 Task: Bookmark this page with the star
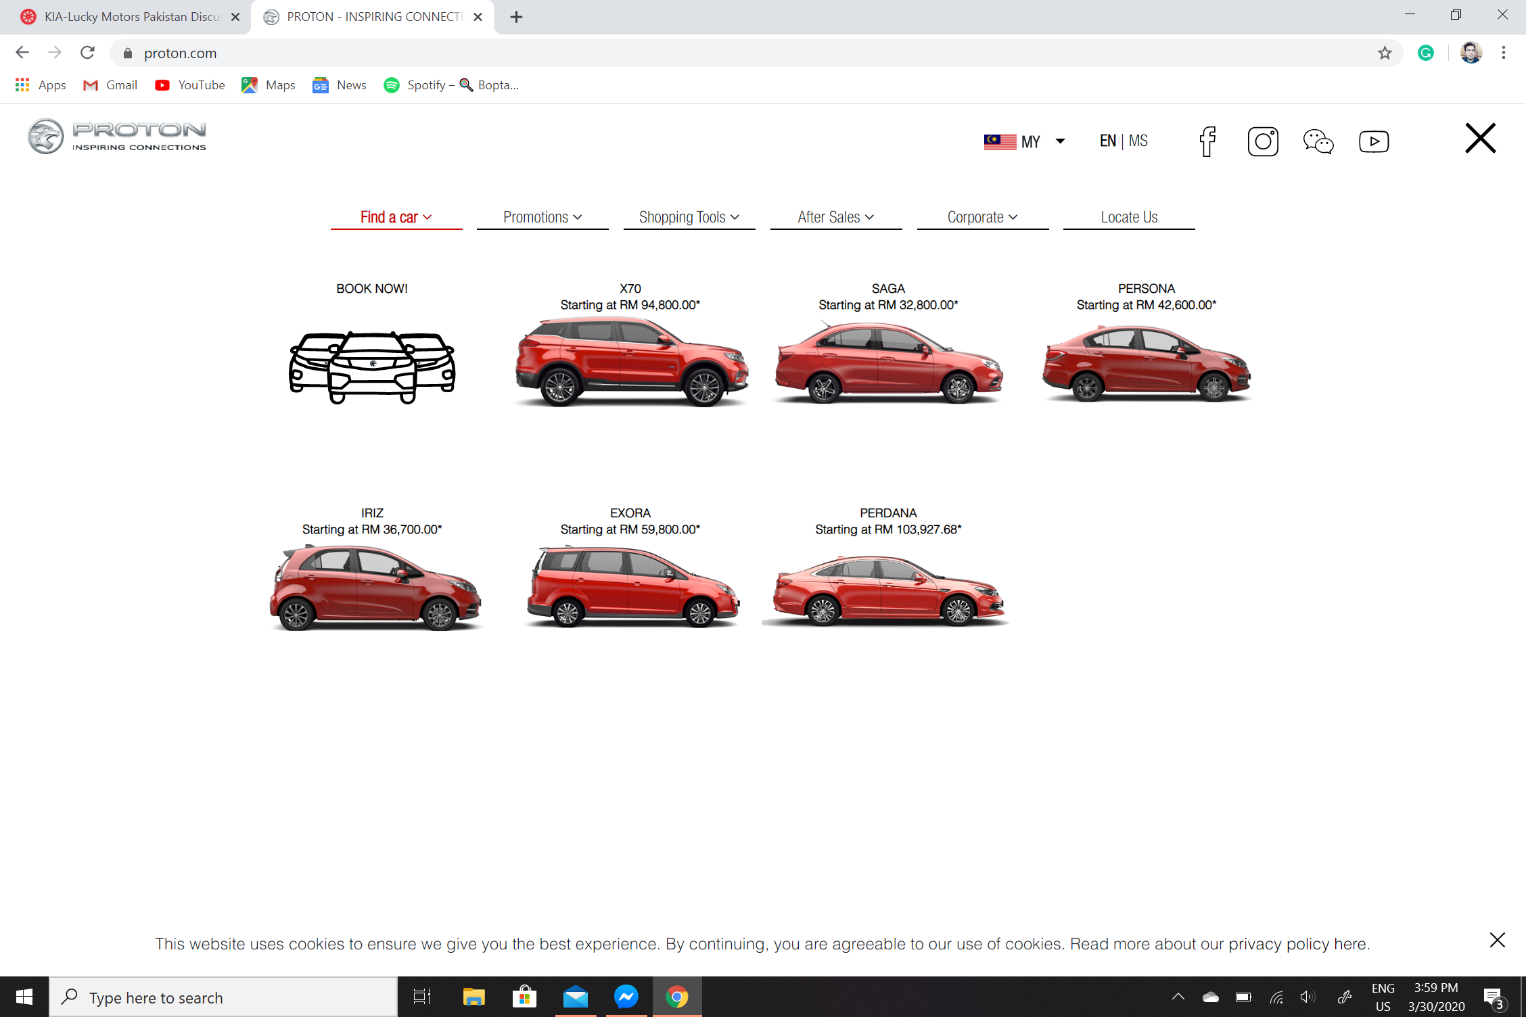(x=1384, y=53)
